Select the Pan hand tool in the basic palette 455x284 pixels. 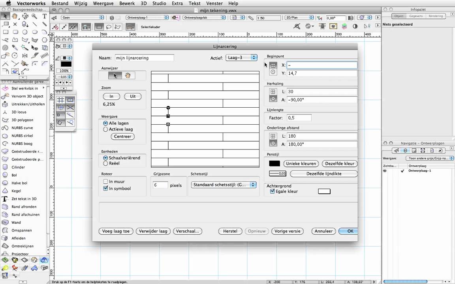[x=15, y=16]
